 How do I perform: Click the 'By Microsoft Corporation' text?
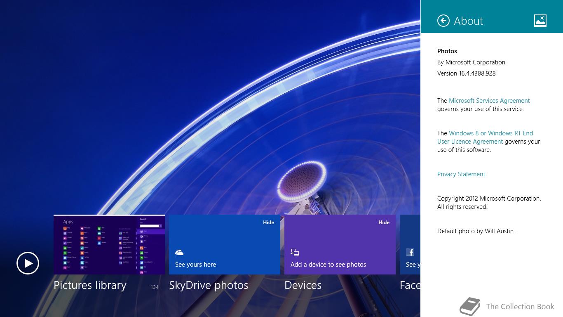471,62
